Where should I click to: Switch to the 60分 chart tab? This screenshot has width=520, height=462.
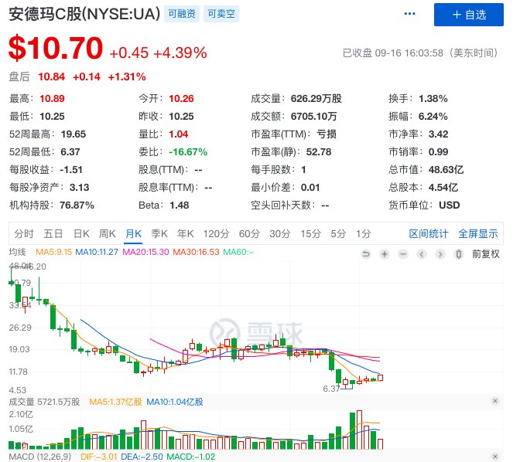[249, 234]
